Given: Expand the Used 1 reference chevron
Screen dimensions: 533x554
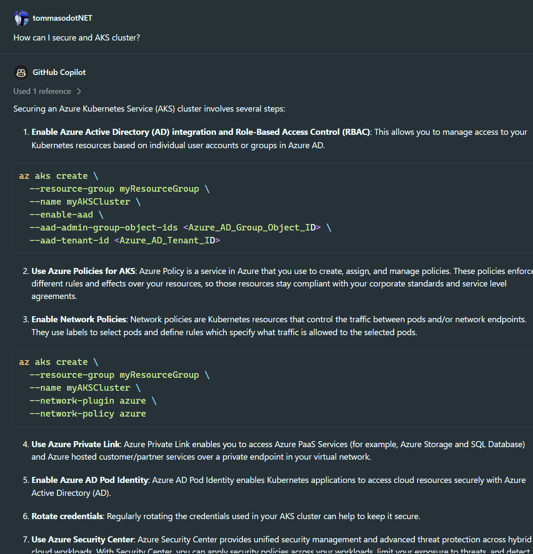Looking at the screenshot, I should (79, 91).
